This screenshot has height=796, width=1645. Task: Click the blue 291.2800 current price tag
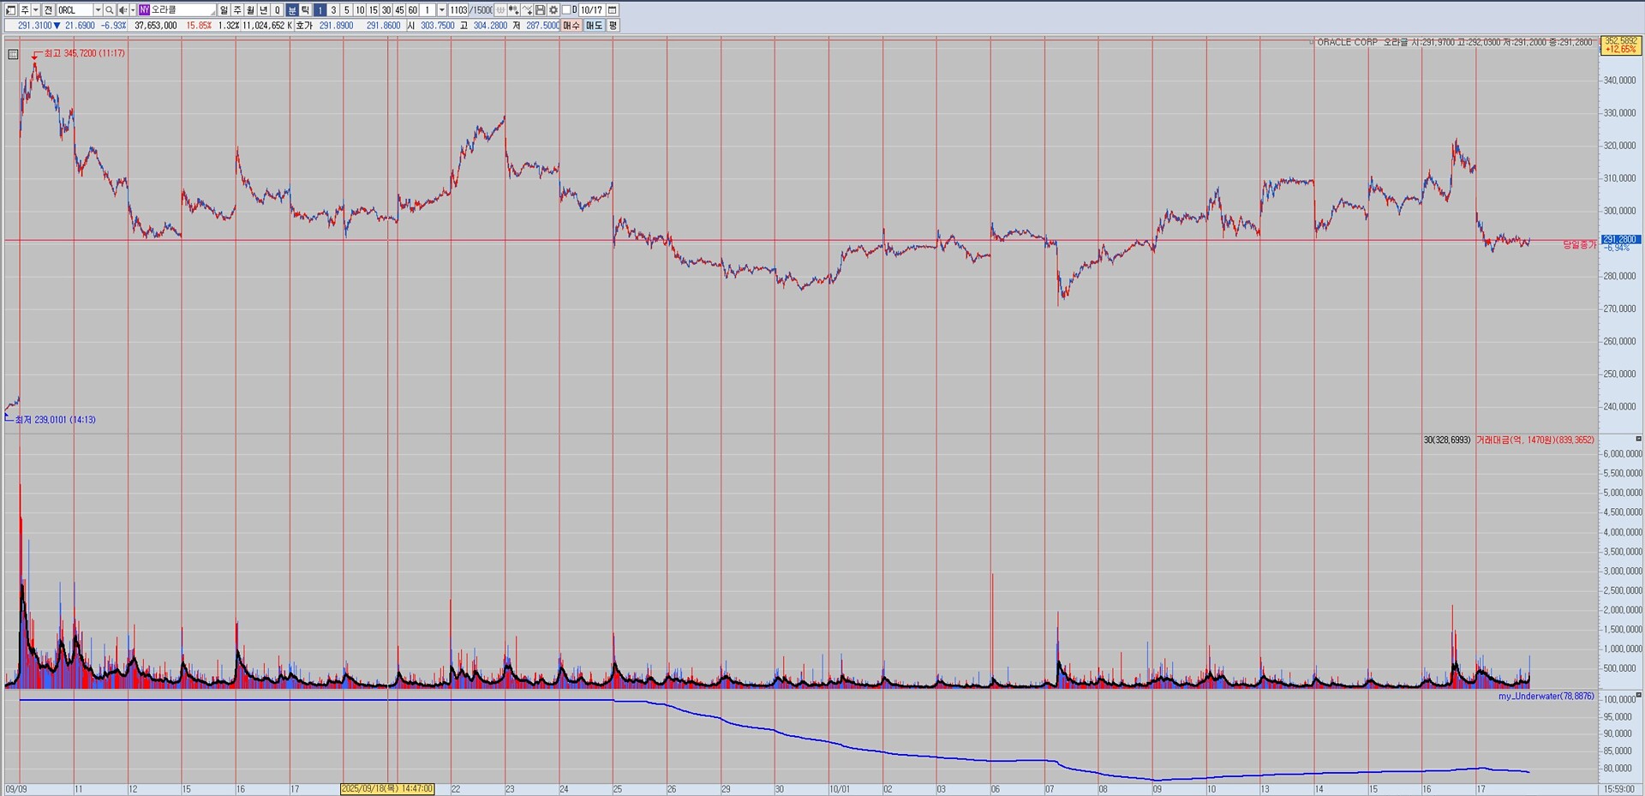[1620, 240]
